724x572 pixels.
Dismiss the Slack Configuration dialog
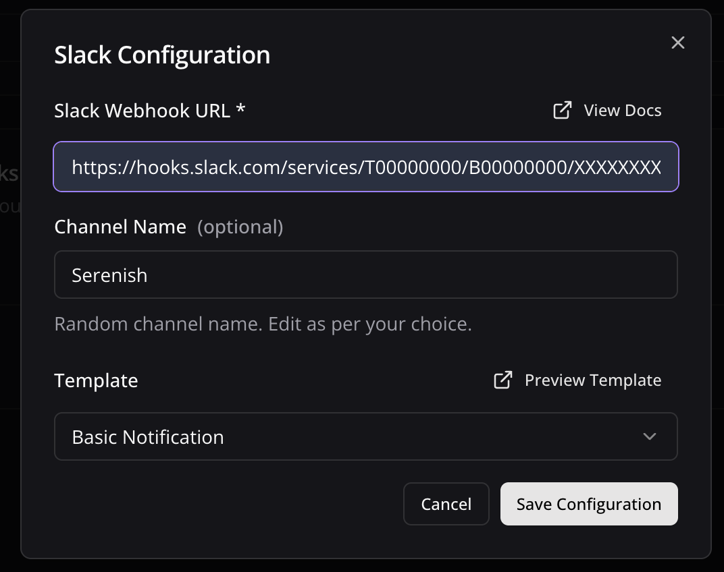[678, 42]
